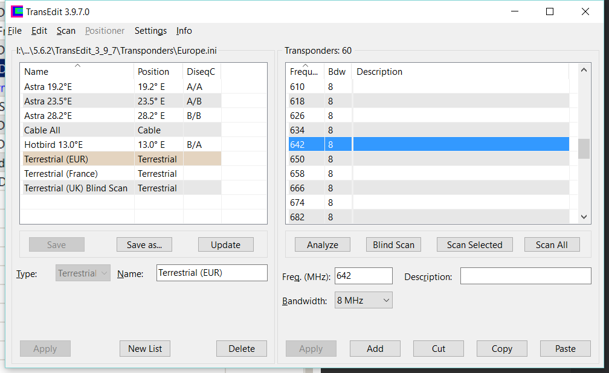Open the Type dropdown showing Terrestrial

(83, 273)
